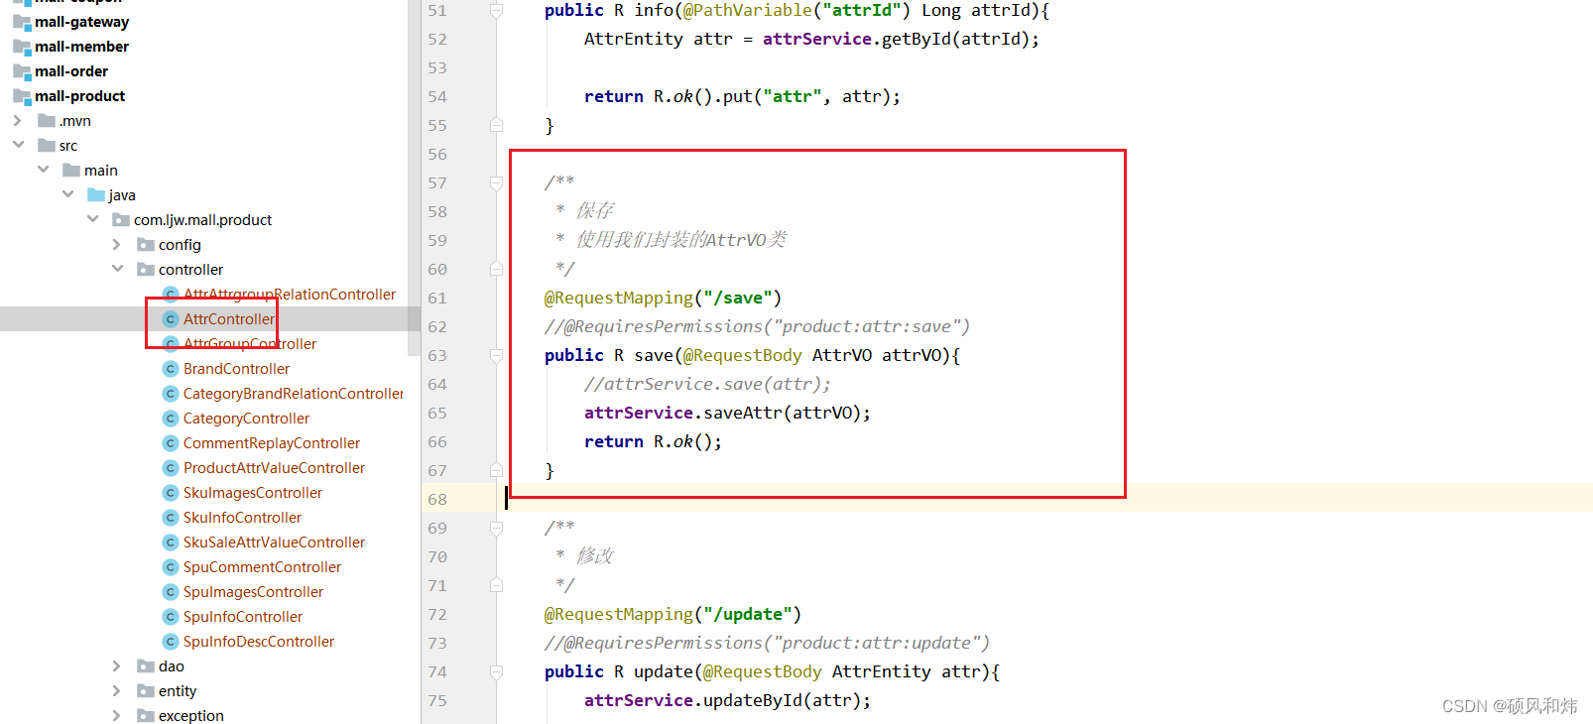This screenshot has width=1593, height=724.
Task: Open AttrAttrgroupRelationController in the tree
Action: click(289, 295)
